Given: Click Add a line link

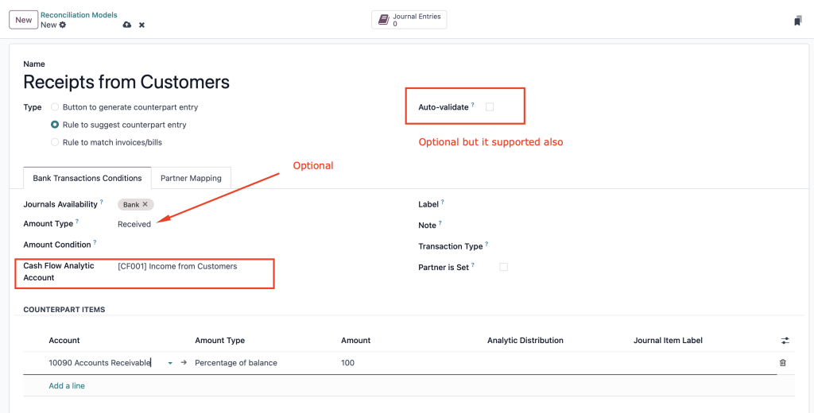Looking at the screenshot, I should click(x=67, y=385).
